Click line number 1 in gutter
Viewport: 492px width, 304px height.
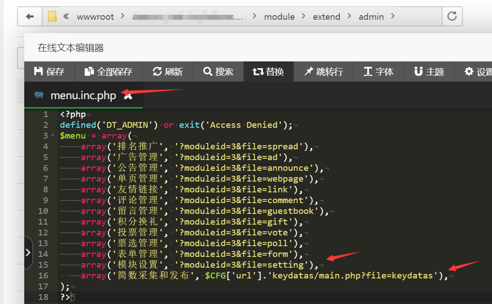point(46,114)
